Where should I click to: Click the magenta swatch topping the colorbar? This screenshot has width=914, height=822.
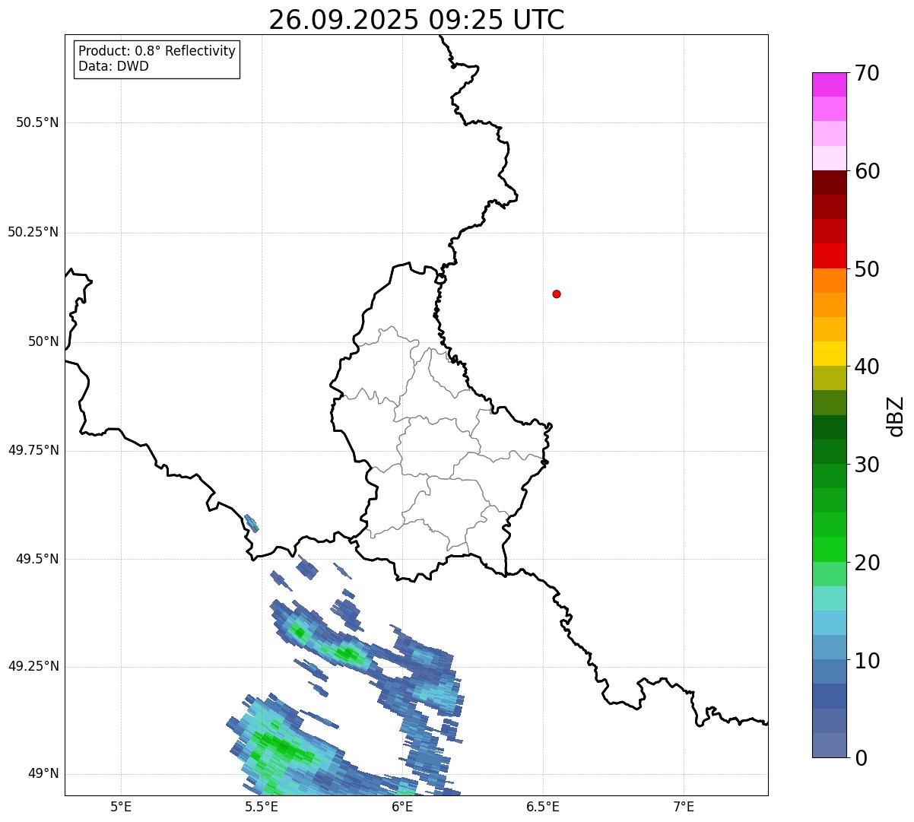830,84
